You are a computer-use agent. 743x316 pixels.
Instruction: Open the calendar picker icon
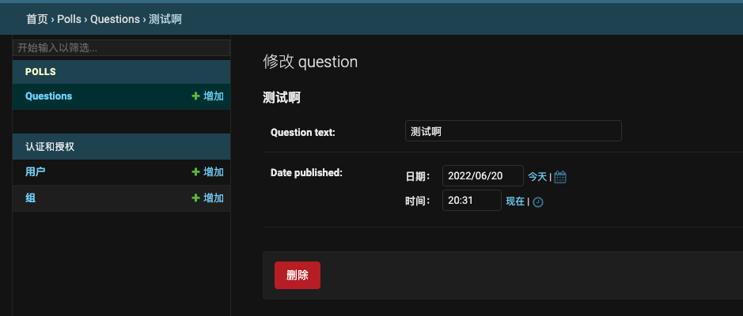(560, 177)
